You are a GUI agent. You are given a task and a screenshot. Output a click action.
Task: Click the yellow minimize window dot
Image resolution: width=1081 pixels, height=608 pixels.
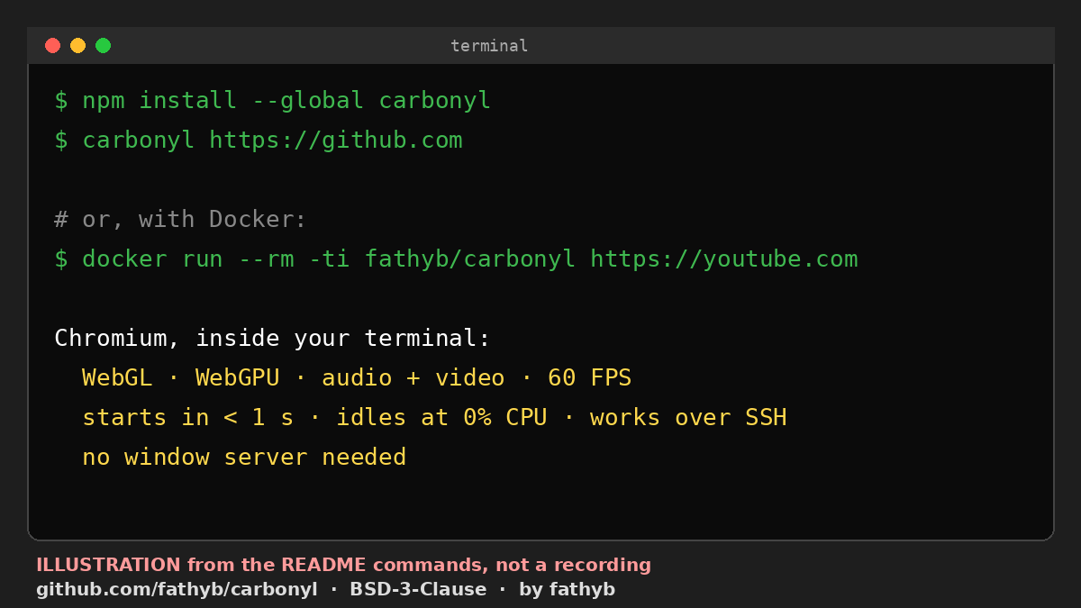[x=77, y=45]
